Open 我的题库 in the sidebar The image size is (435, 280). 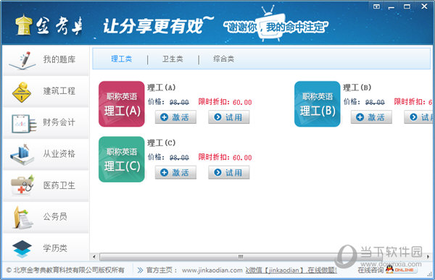pyautogui.click(x=46, y=60)
